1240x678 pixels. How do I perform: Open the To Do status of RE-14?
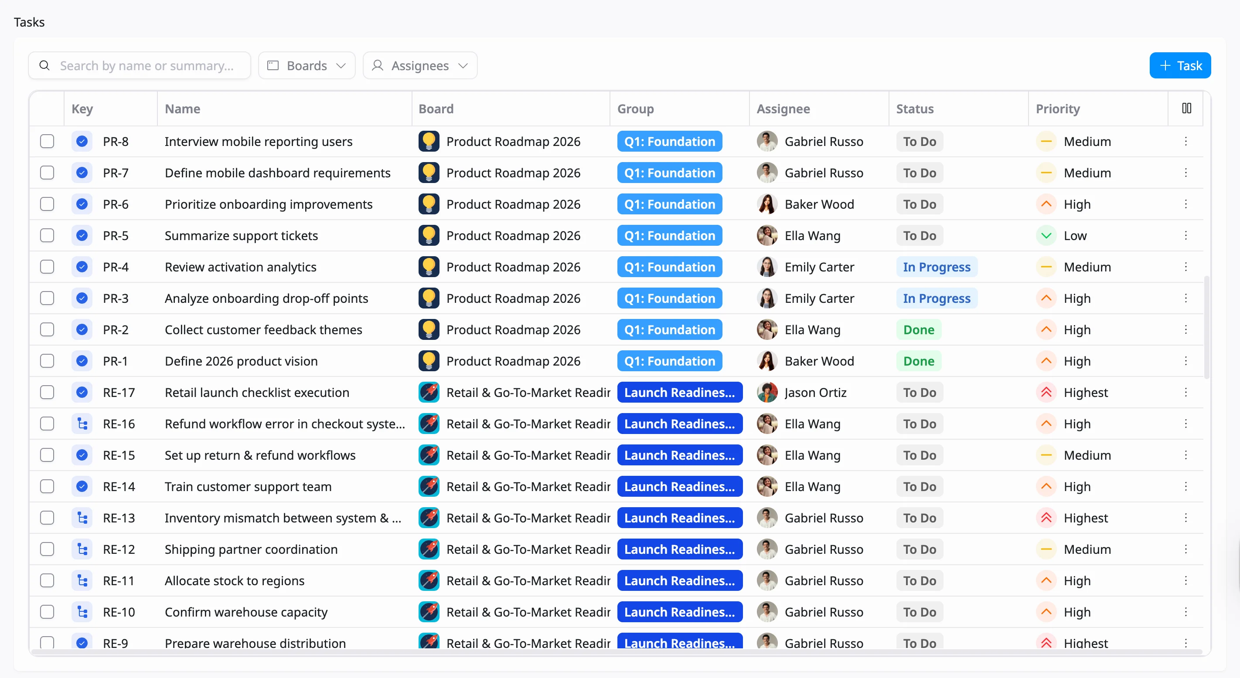(x=920, y=486)
